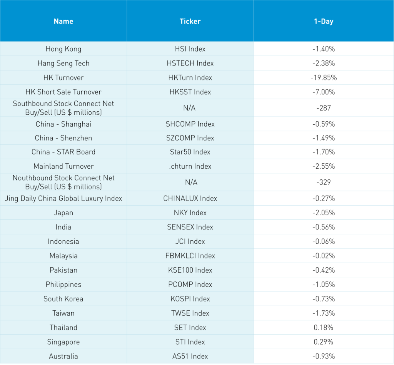The width and height of the screenshot is (394, 365).
Task: Click Thailand's 1-Day value 0.18%
Action: (x=324, y=328)
